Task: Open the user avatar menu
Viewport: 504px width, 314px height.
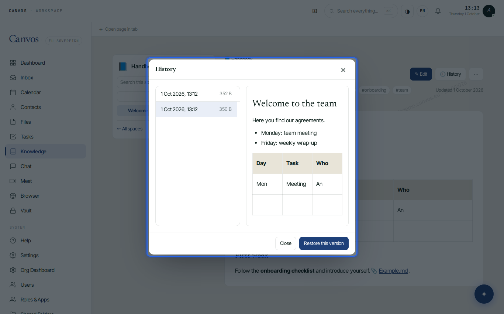Action: pyautogui.click(x=489, y=11)
